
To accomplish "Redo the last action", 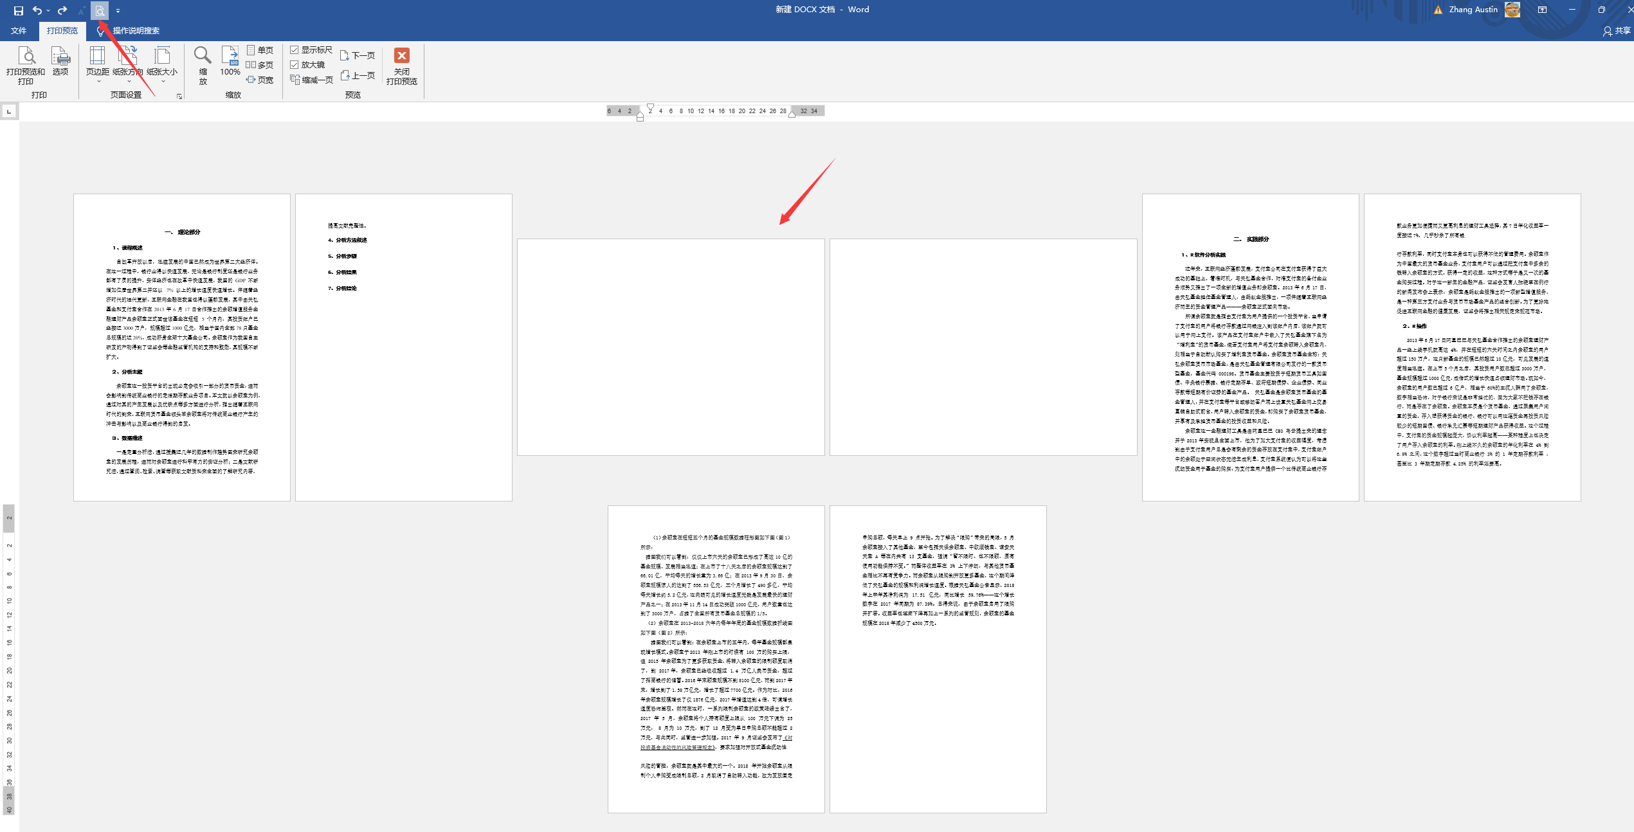I will coord(62,10).
